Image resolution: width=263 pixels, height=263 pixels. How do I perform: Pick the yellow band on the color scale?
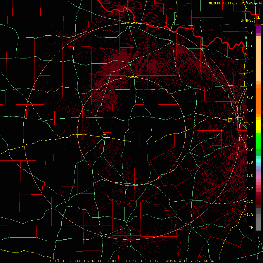pyautogui.click(x=258, y=125)
